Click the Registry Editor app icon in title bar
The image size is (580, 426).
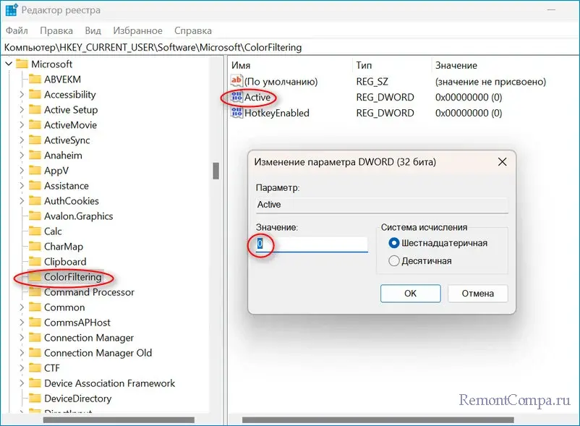point(12,10)
